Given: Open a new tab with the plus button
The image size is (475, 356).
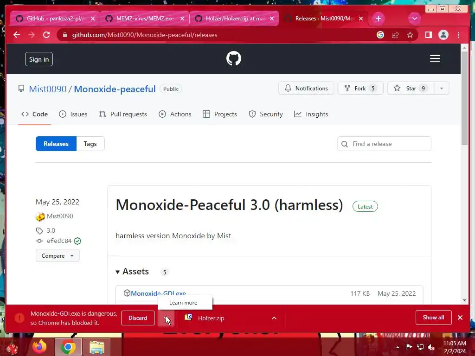Looking at the screenshot, I should [x=378, y=19].
